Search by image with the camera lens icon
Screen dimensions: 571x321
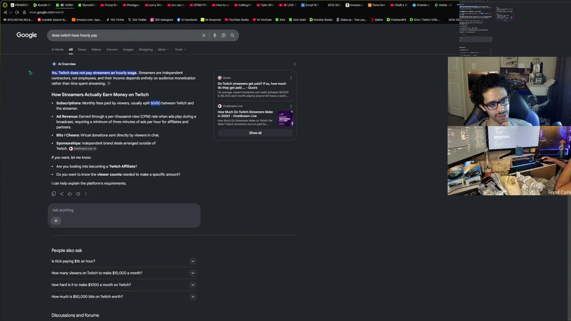(223, 35)
